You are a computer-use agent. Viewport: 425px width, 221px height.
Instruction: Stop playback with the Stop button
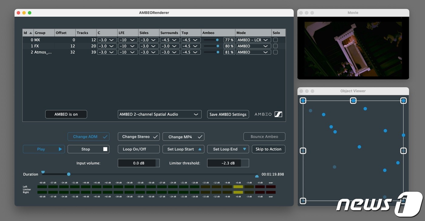[88, 149]
